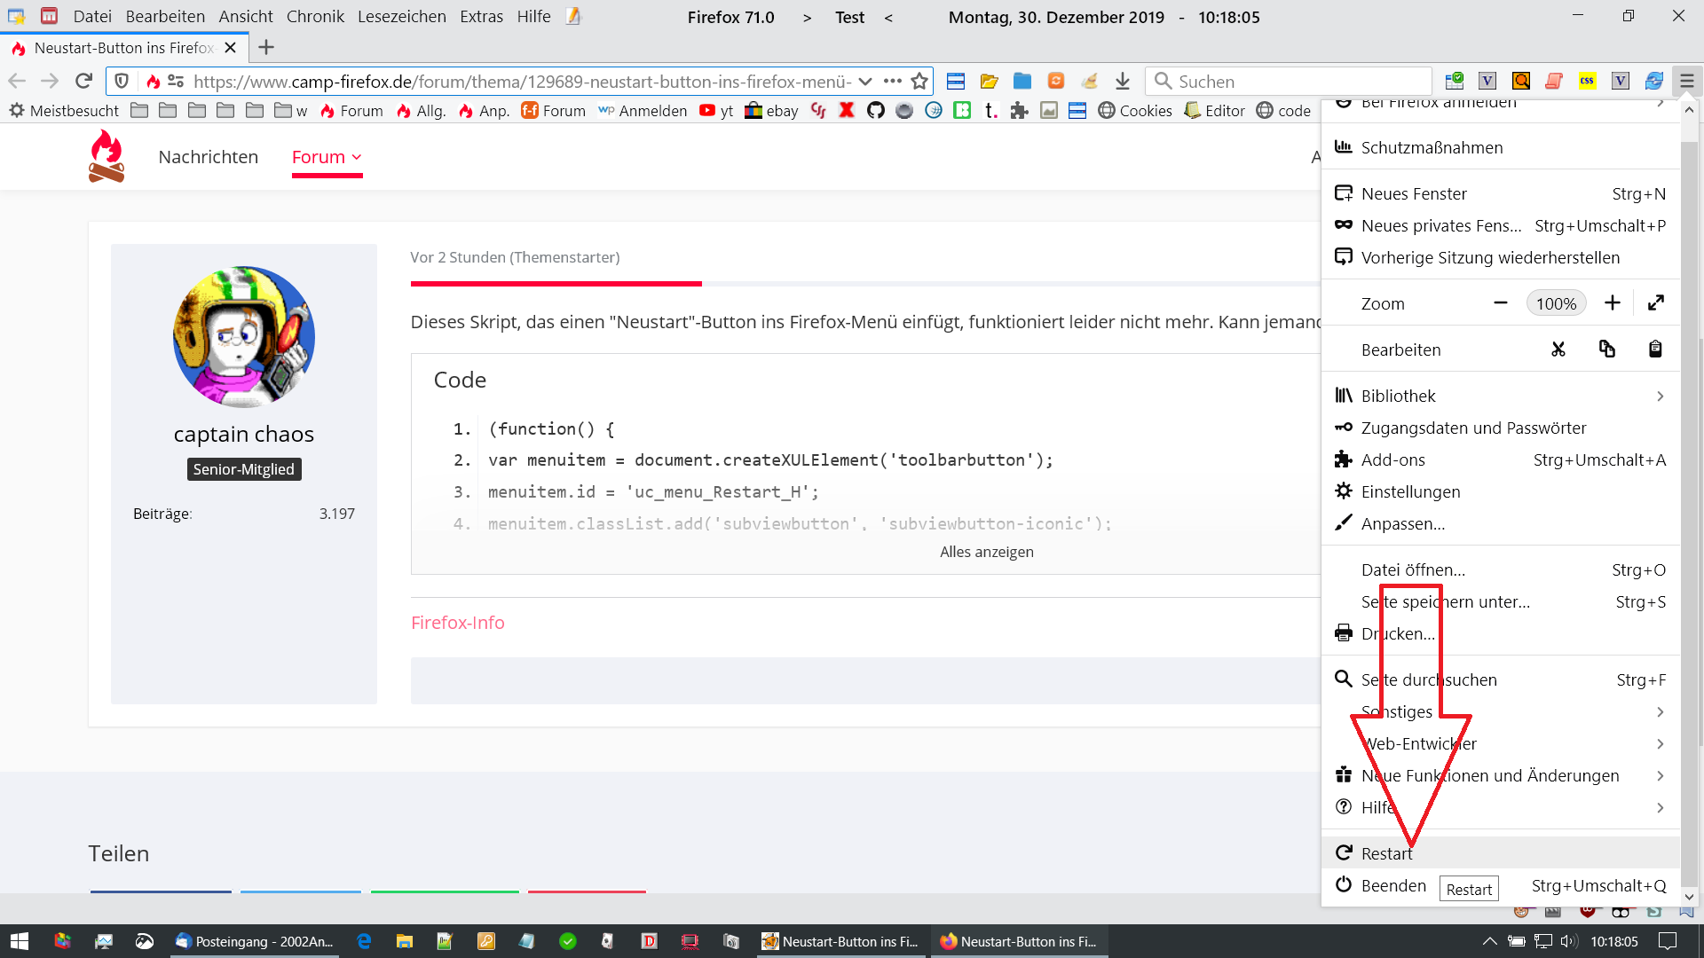Image resolution: width=1704 pixels, height=958 pixels.
Task: Zoom out with the minus button
Action: click(x=1501, y=303)
